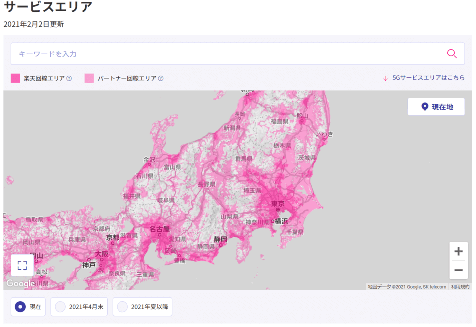Open the 利用規約 link on map
476x327 pixels.
(460, 287)
